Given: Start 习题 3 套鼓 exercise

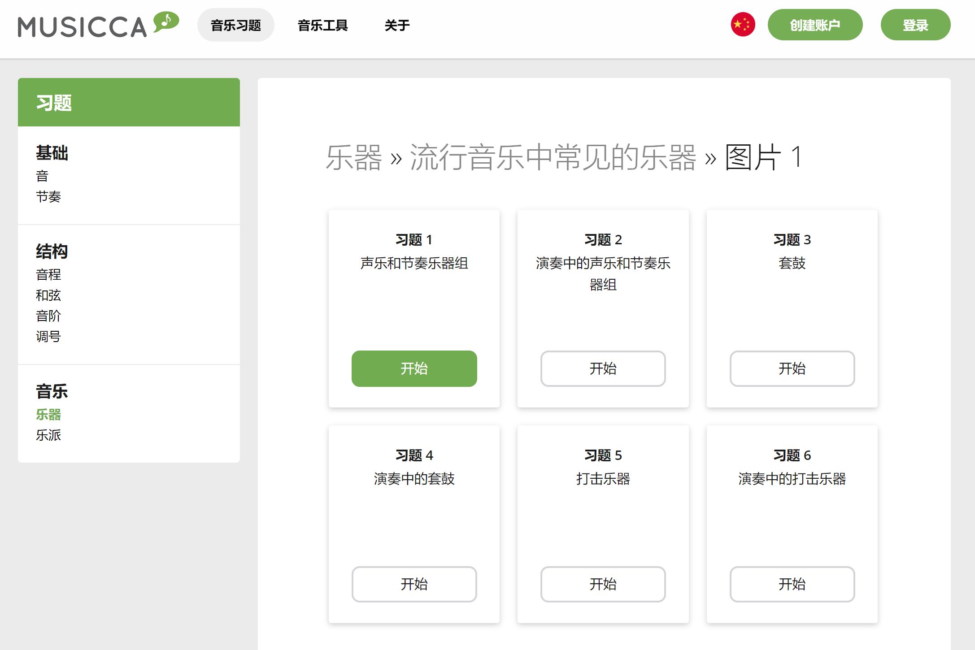Looking at the screenshot, I should click(792, 368).
